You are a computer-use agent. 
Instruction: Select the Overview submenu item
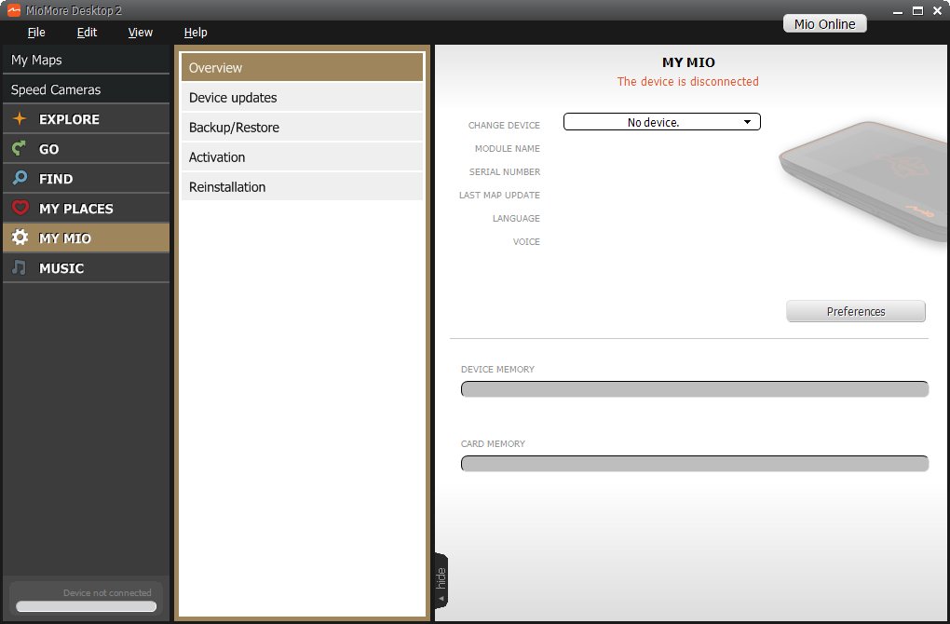coord(302,67)
